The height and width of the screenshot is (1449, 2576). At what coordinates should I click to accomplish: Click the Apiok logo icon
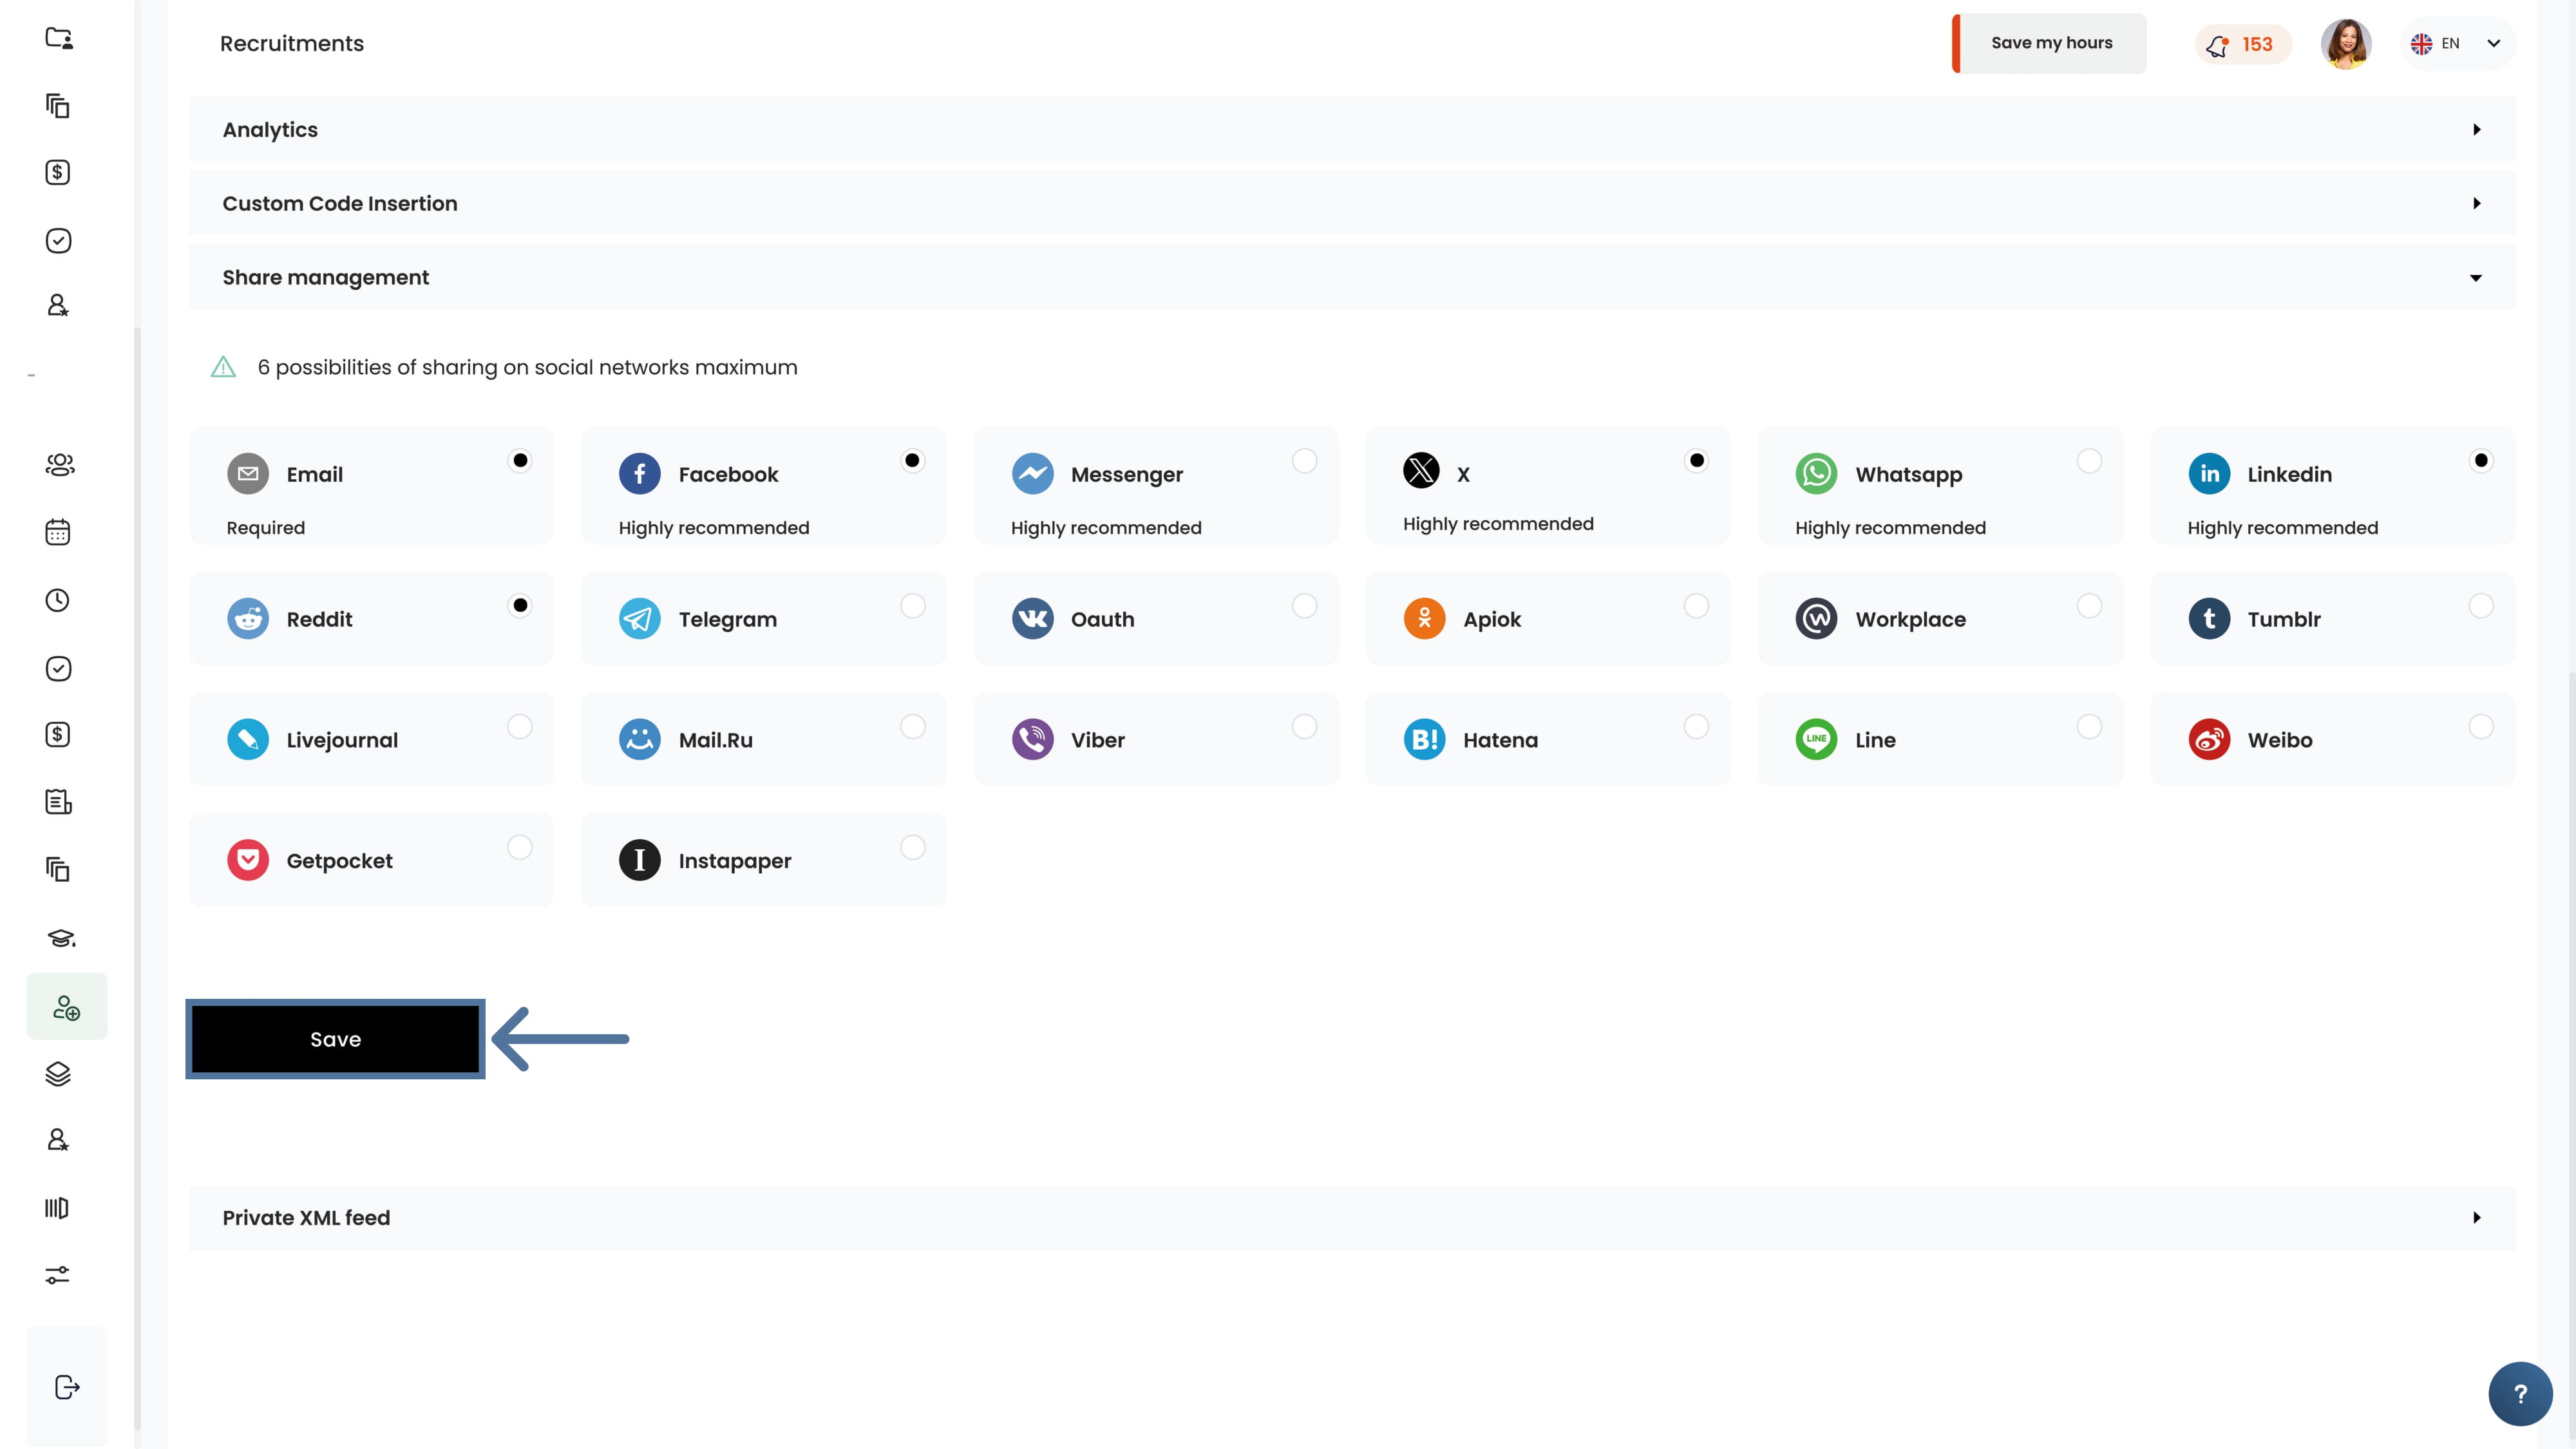point(1424,619)
